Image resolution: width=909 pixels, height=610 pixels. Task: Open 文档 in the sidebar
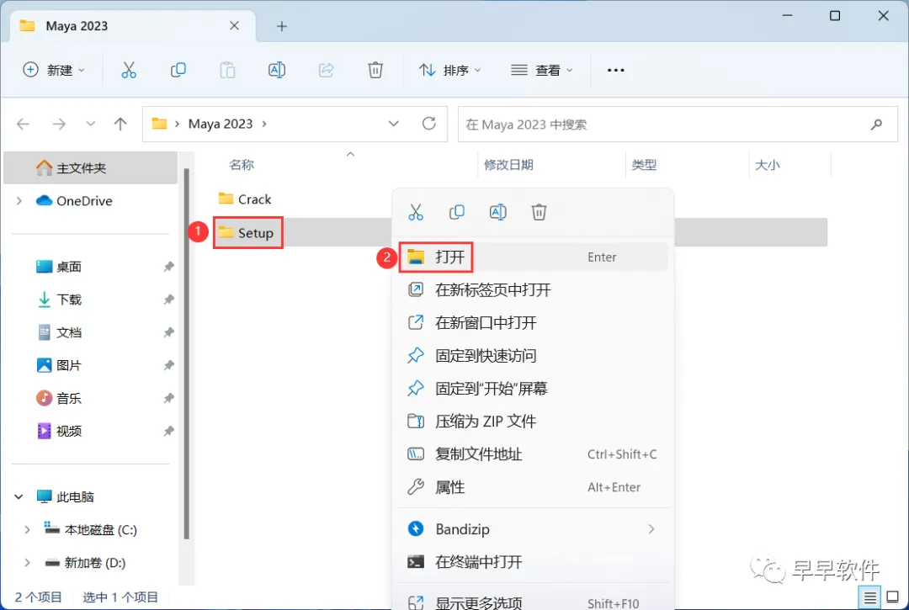pos(68,332)
